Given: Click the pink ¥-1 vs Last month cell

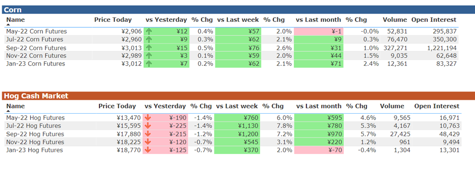Looking at the screenshot, I should pyautogui.click(x=319, y=32).
